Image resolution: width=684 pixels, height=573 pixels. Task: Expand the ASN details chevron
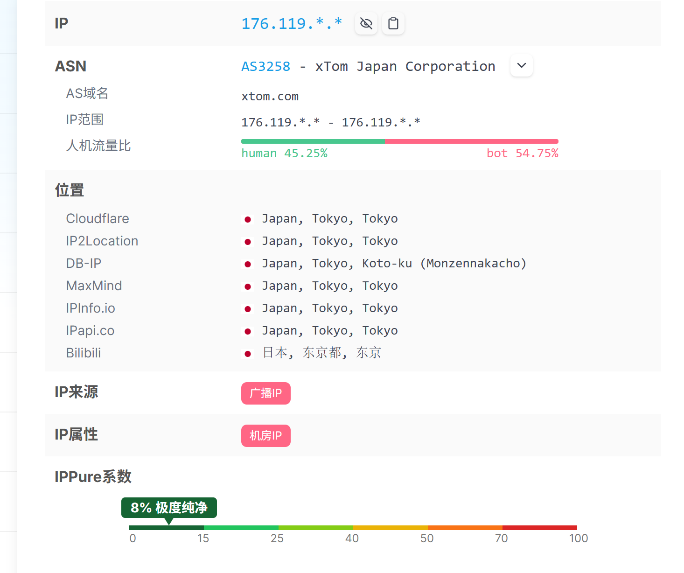point(521,66)
